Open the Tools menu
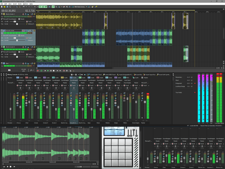This screenshot has width=225, height=169. 20,4
